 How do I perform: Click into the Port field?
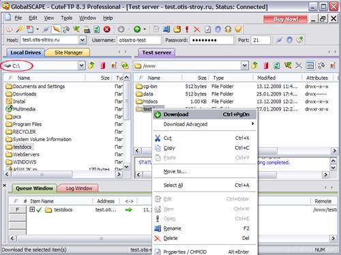coord(261,40)
